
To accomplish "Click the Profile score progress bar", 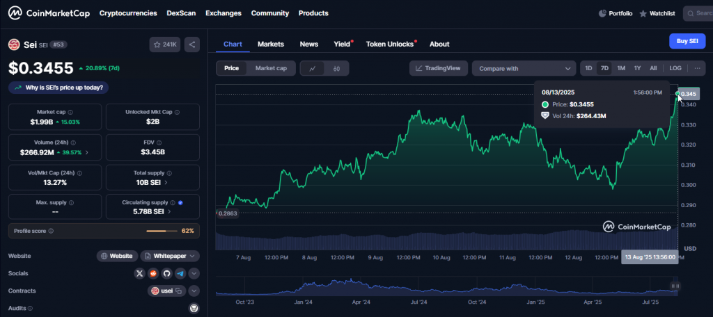I will tap(162, 231).
